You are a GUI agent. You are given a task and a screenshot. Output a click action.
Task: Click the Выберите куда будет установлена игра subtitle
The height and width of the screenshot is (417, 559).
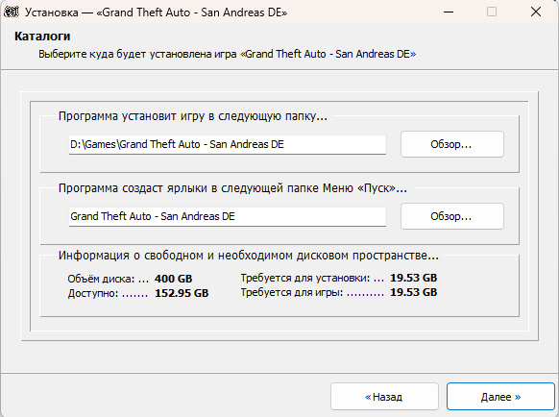(x=228, y=54)
